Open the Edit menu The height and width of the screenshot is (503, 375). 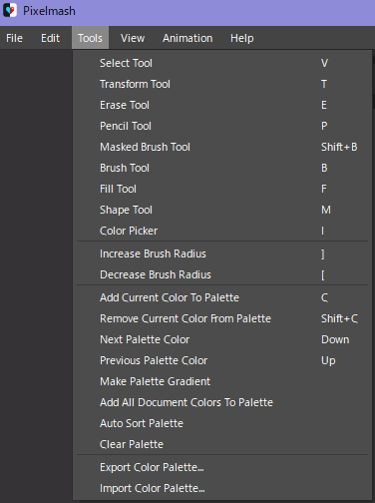click(50, 38)
